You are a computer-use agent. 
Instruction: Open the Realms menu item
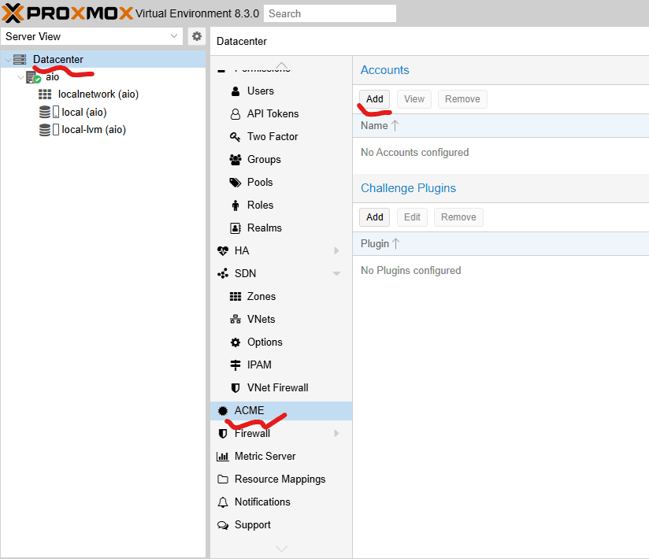264,228
